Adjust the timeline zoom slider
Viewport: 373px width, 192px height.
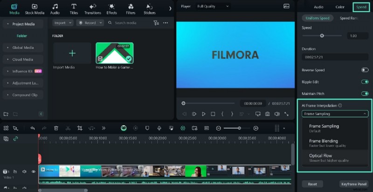(x=239, y=128)
